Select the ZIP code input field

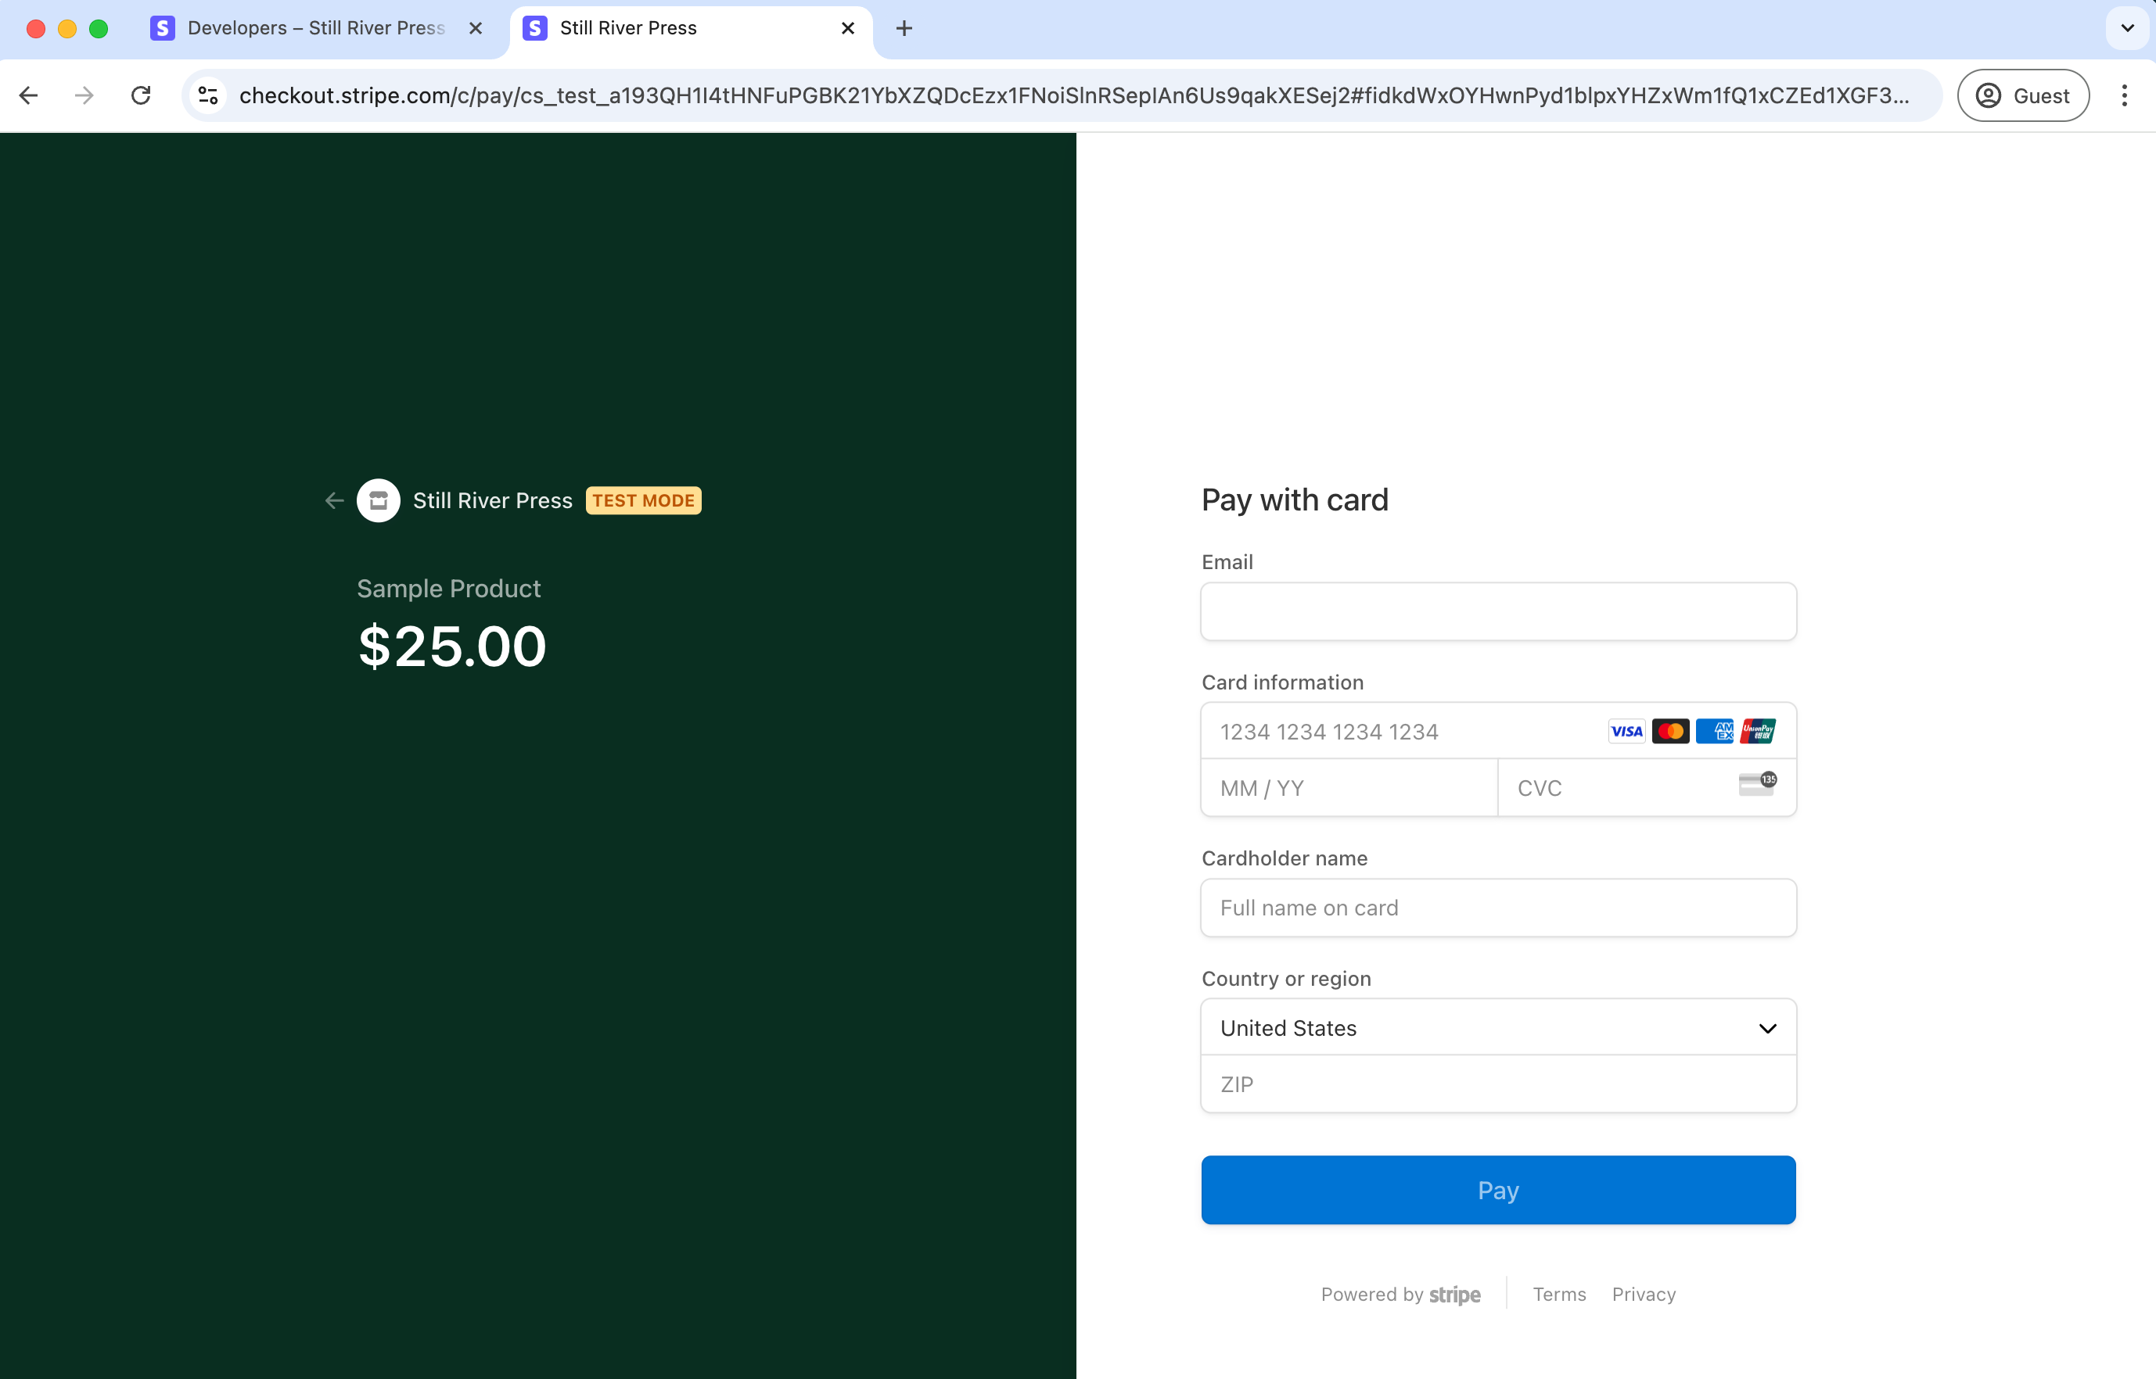pyautogui.click(x=1497, y=1083)
